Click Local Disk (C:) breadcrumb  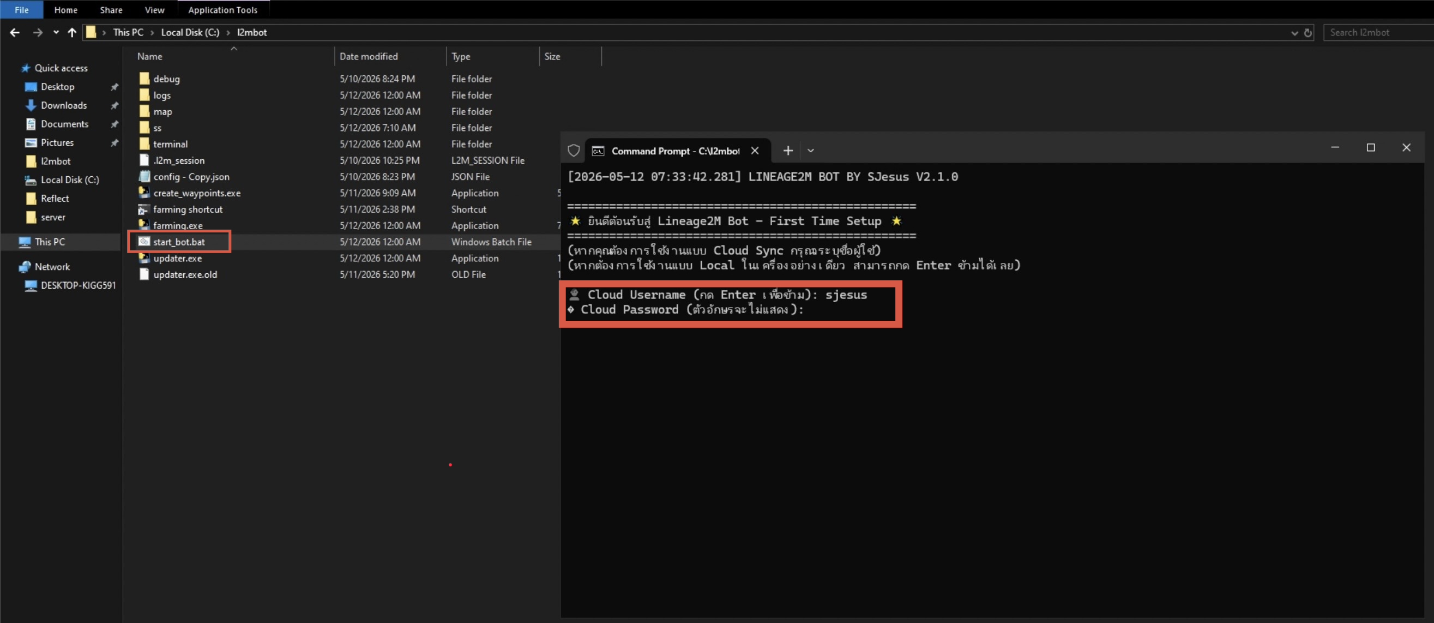click(x=190, y=32)
